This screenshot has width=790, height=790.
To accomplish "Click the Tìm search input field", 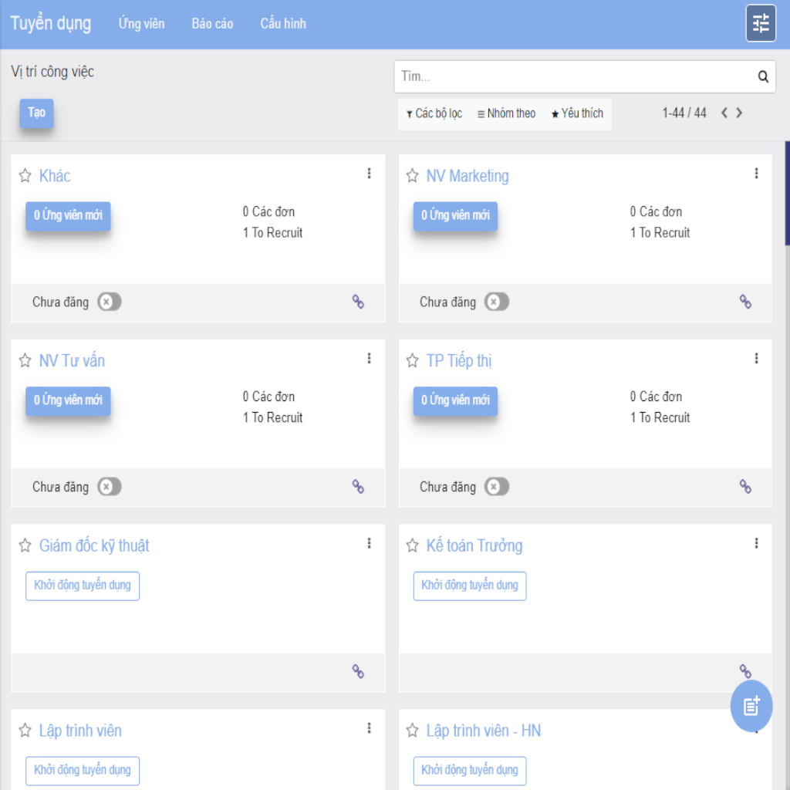I will click(571, 76).
